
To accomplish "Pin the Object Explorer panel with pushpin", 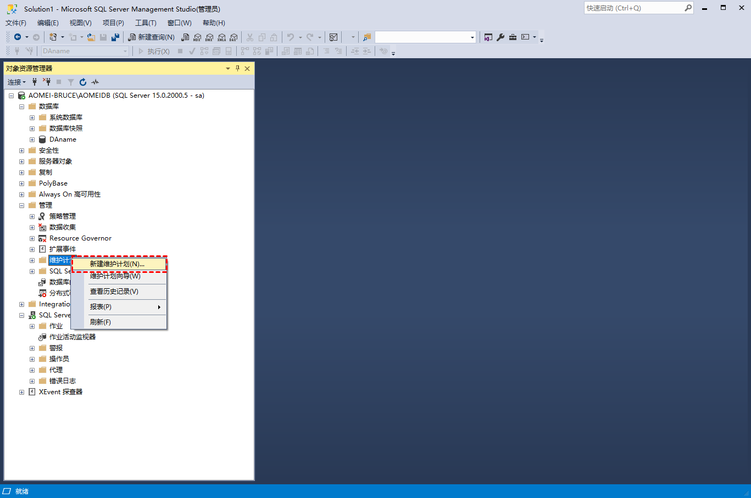I will 237,69.
